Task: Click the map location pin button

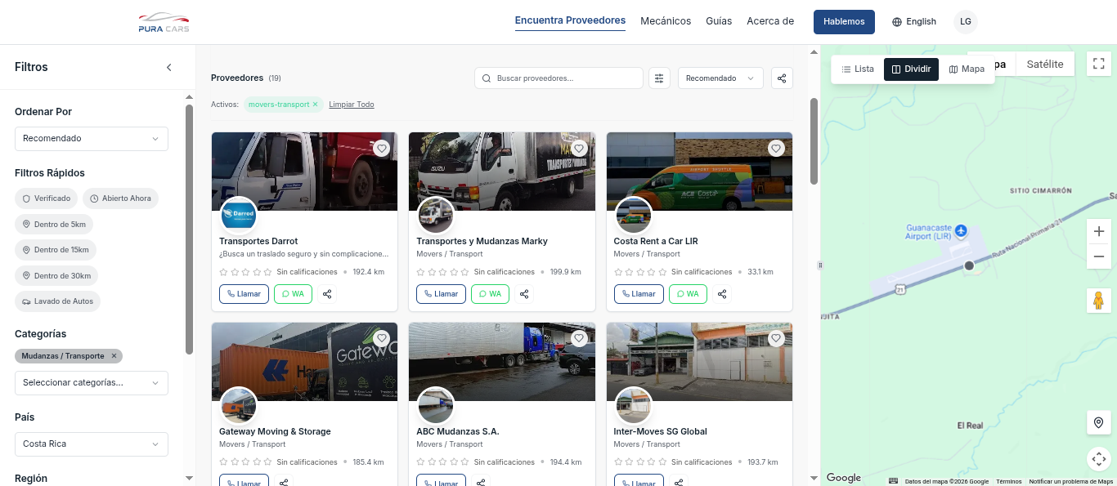Action: click(1098, 422)
